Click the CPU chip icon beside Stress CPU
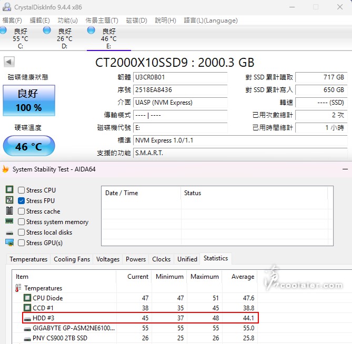This screenshot has width=352, height=344. point(9,189)
